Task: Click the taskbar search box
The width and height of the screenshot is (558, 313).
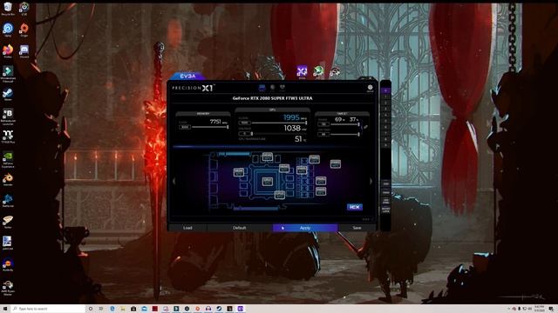Action: pyautogui.click(x=49, y=309)
